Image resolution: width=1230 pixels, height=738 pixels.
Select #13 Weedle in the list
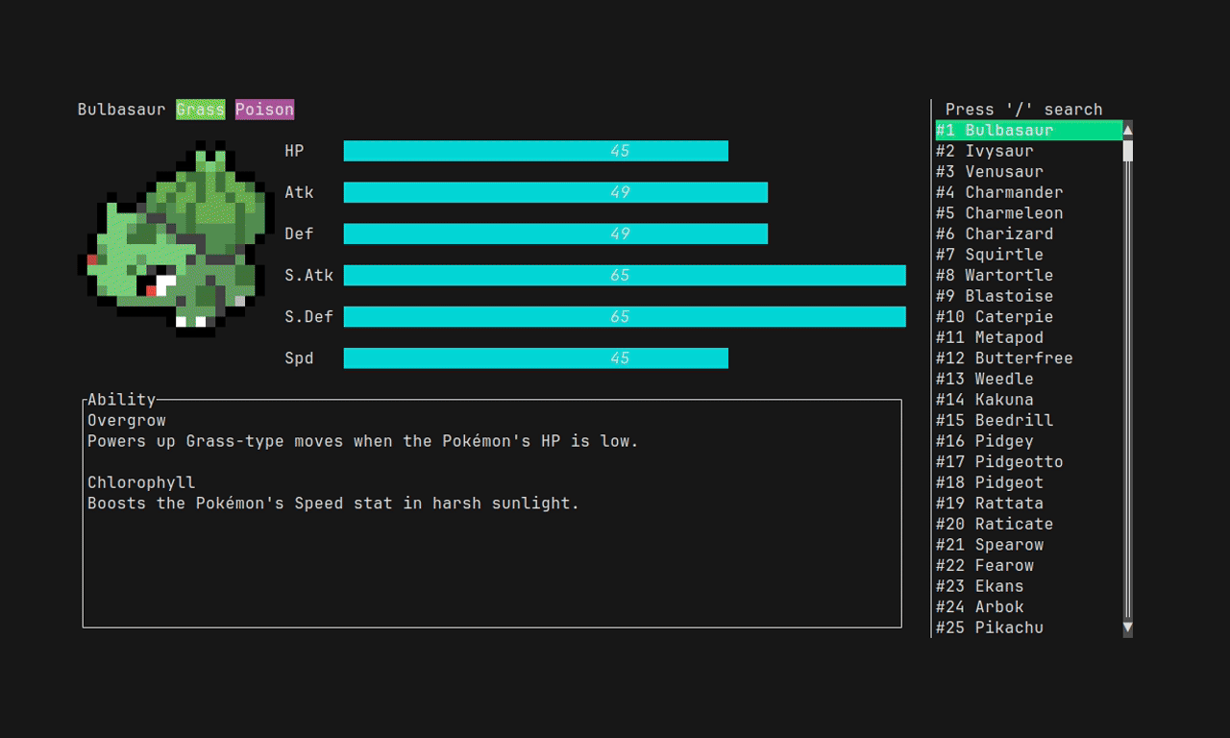(x=1029, y=379)
